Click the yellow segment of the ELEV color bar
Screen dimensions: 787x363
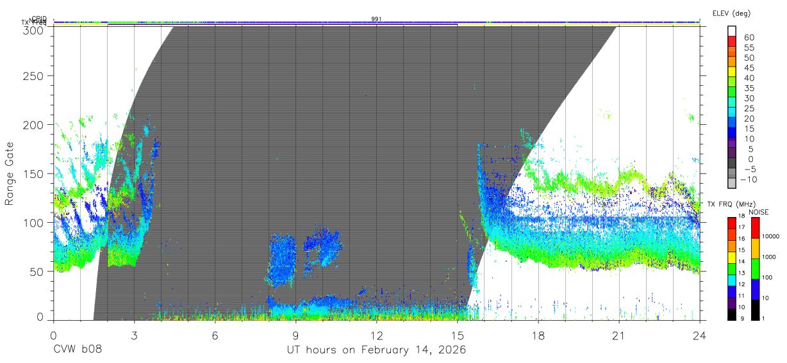tap(732, 71)
